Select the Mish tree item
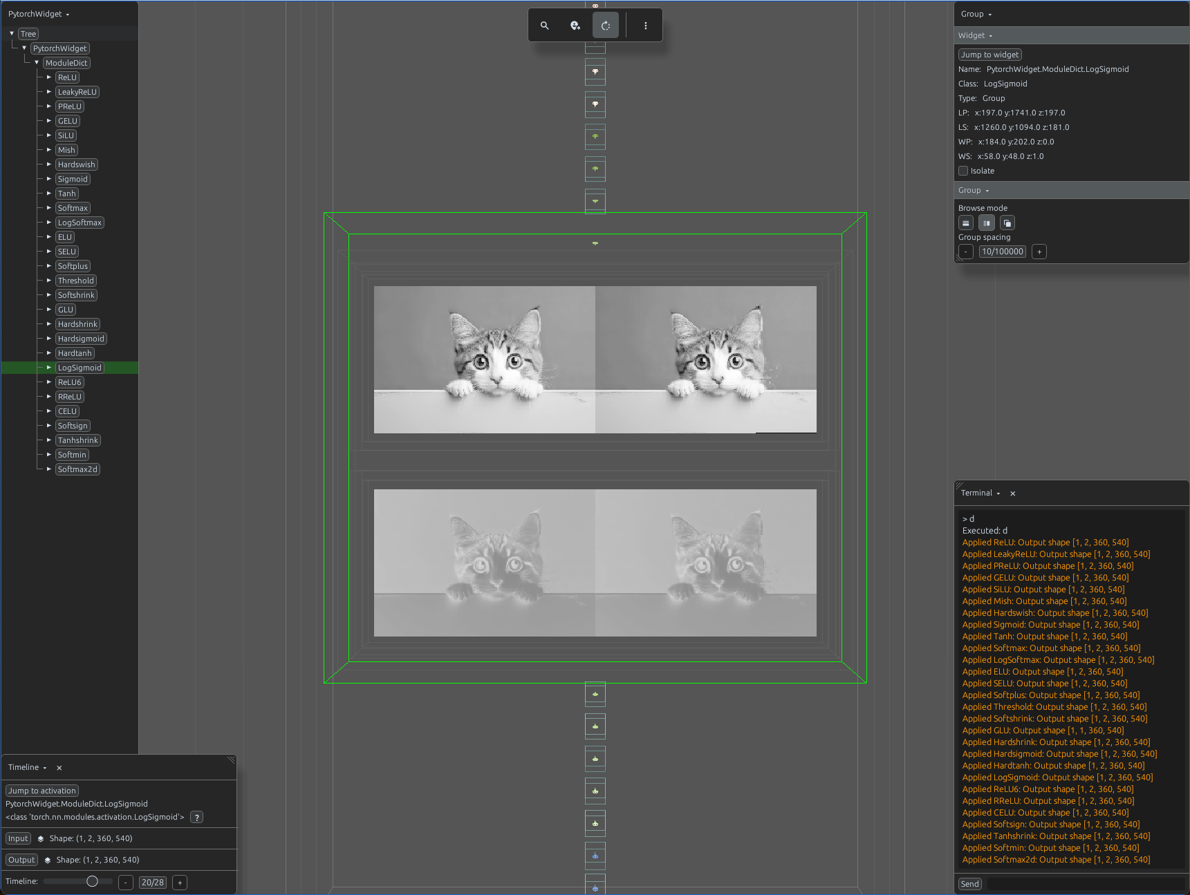This screenshot has height=895, width=1190. pyautogui.click(x=66, y=150)
